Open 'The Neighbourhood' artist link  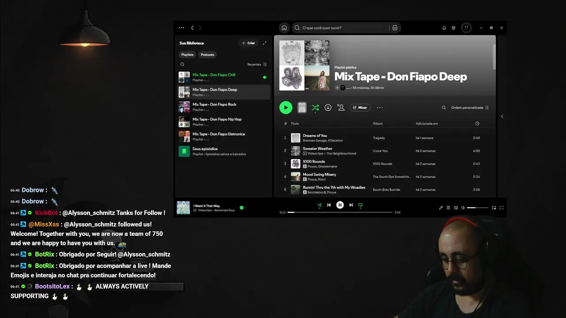point(341,154)
